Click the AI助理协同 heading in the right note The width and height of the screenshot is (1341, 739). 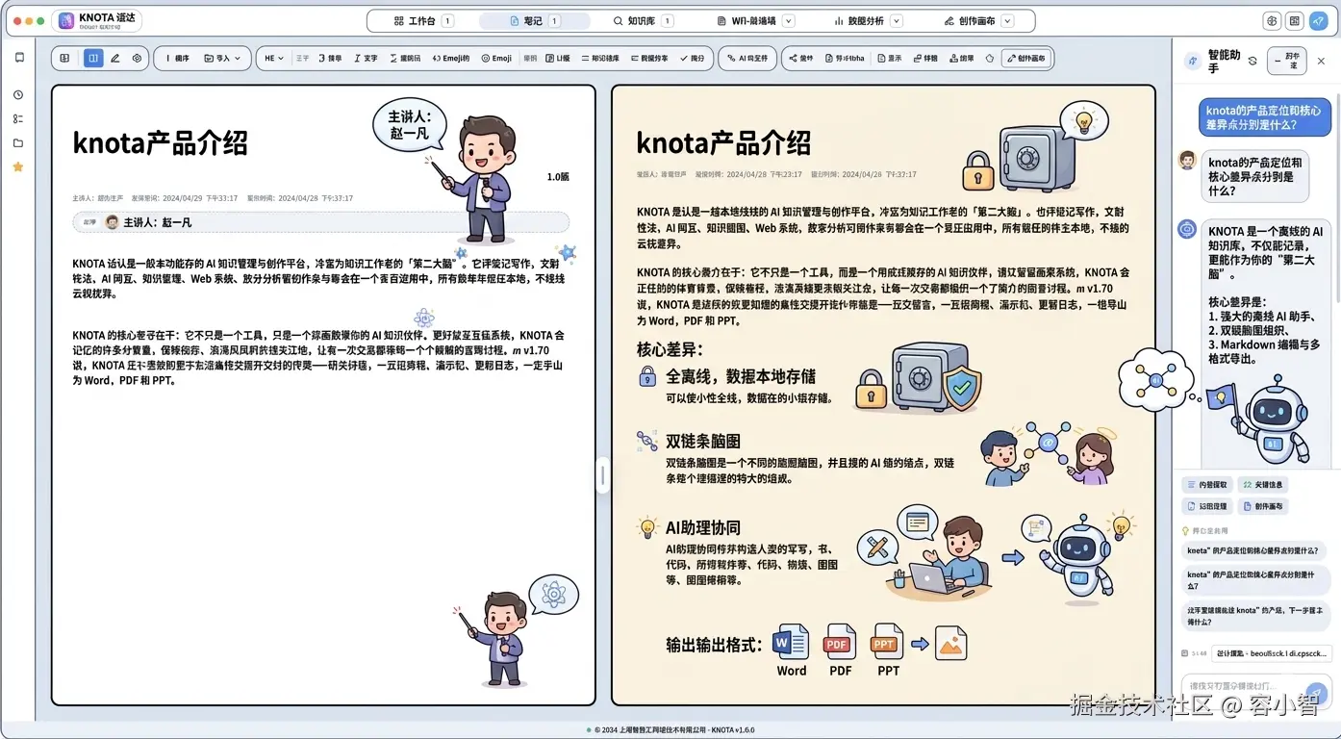[x=702, y=527]
